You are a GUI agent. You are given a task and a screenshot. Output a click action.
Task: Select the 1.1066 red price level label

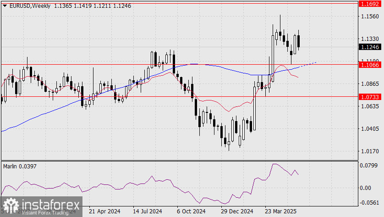pyautogui.click(x=370, y=65)
